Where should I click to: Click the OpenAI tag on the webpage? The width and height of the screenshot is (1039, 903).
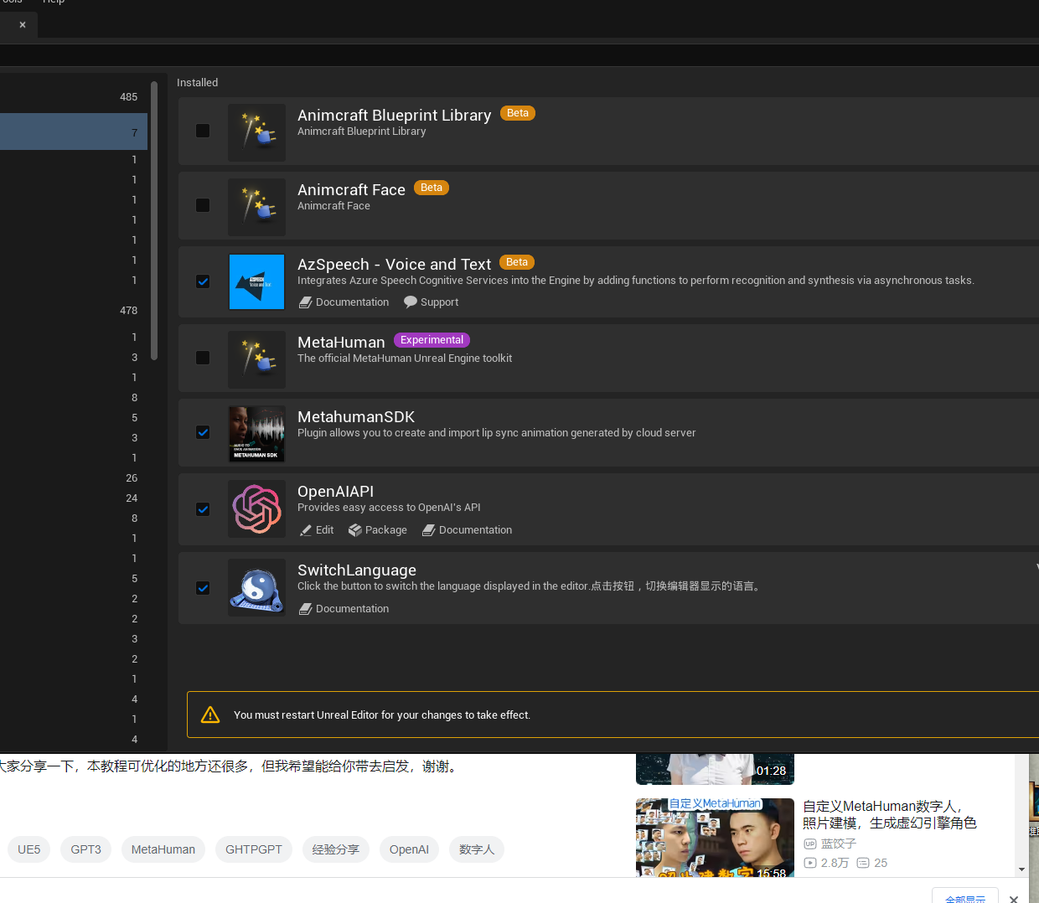[409, 849]
